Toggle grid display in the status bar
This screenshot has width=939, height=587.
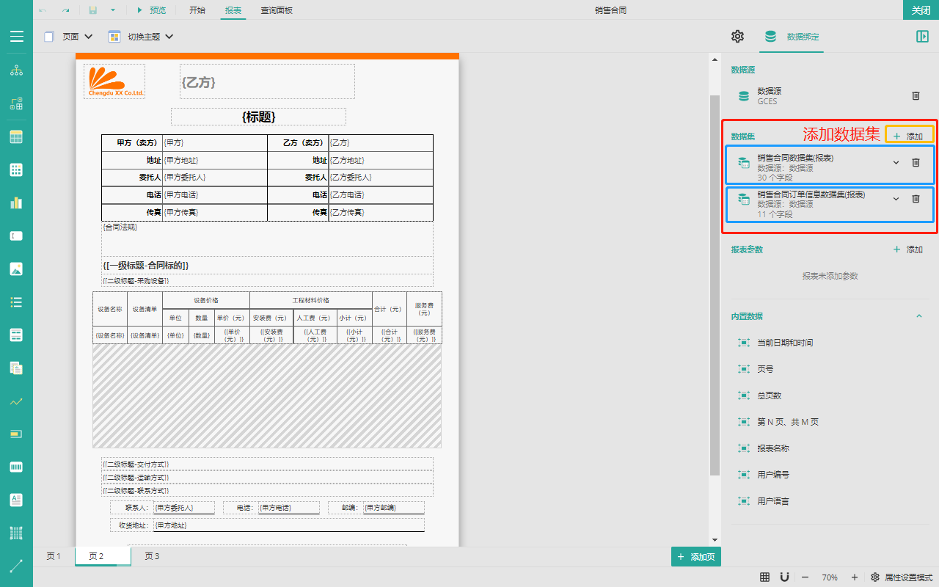[x=764, y=577]
